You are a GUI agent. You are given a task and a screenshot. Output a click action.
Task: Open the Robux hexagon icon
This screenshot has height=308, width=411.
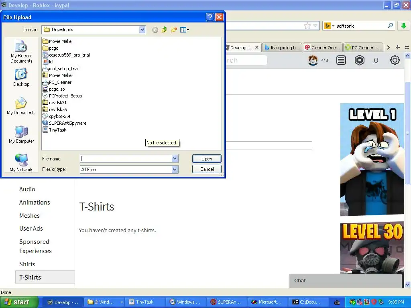(x=360, y=60)
